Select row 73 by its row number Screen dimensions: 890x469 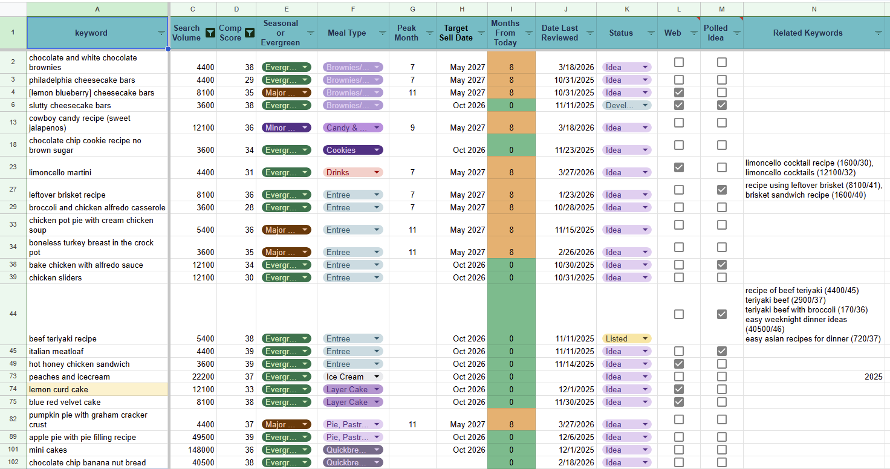click(13, 377)
